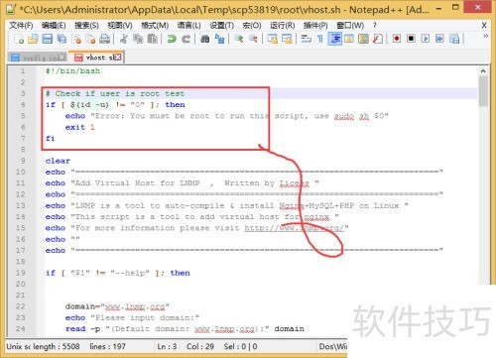Click the Print toolbar icon
This screenshot has height=358, width=496.
click(104, 39)
